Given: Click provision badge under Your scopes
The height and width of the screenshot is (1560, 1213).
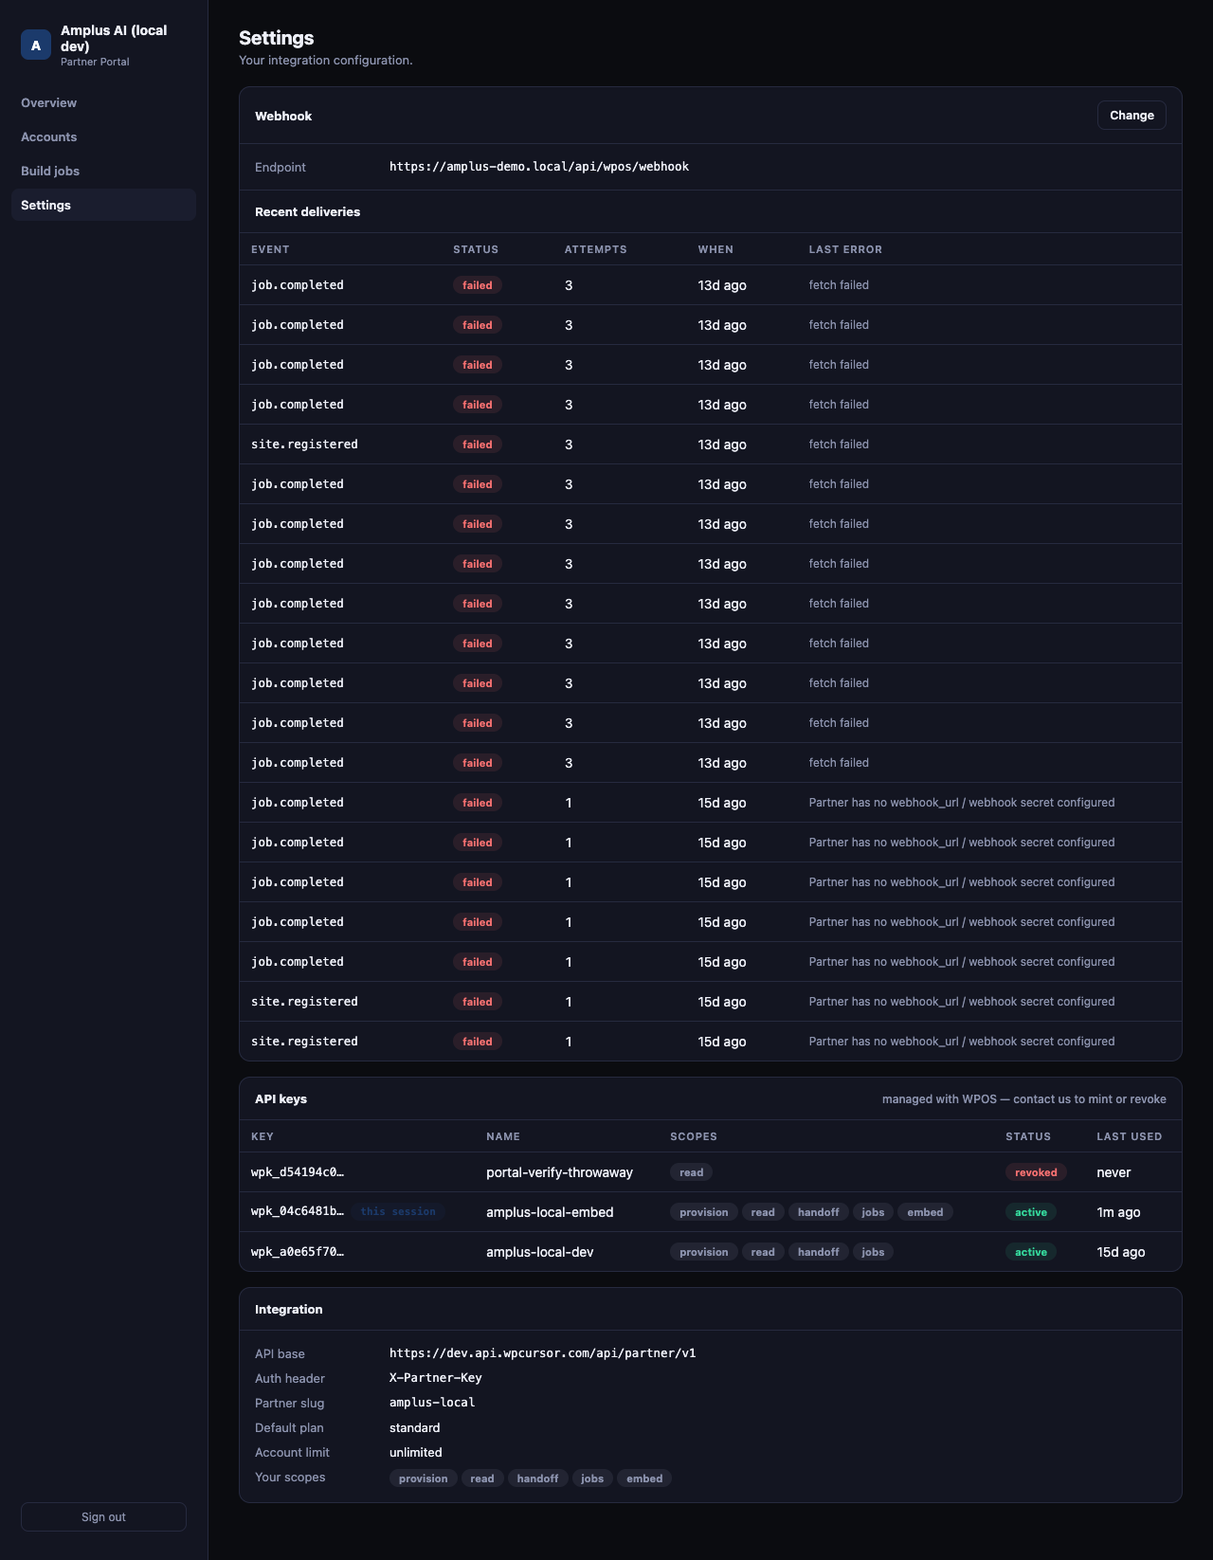Looking at the screenshot, I should coord(424,1478).
